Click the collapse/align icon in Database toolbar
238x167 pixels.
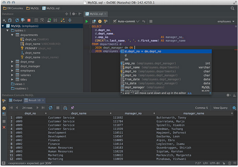click(x=70, y=20)
